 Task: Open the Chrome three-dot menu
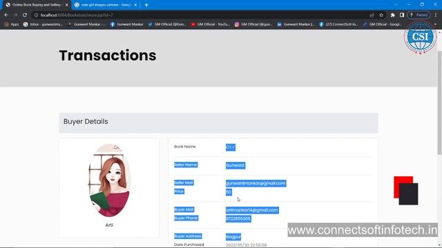click(436, 15)
